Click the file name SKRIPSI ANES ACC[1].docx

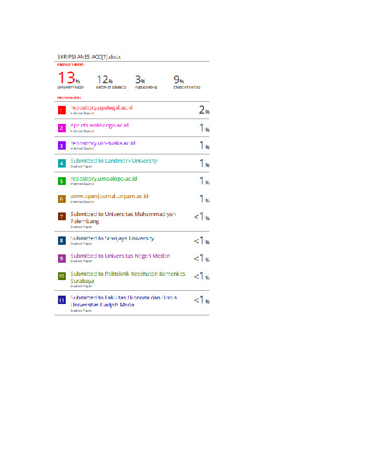click(x=89, y=57)
